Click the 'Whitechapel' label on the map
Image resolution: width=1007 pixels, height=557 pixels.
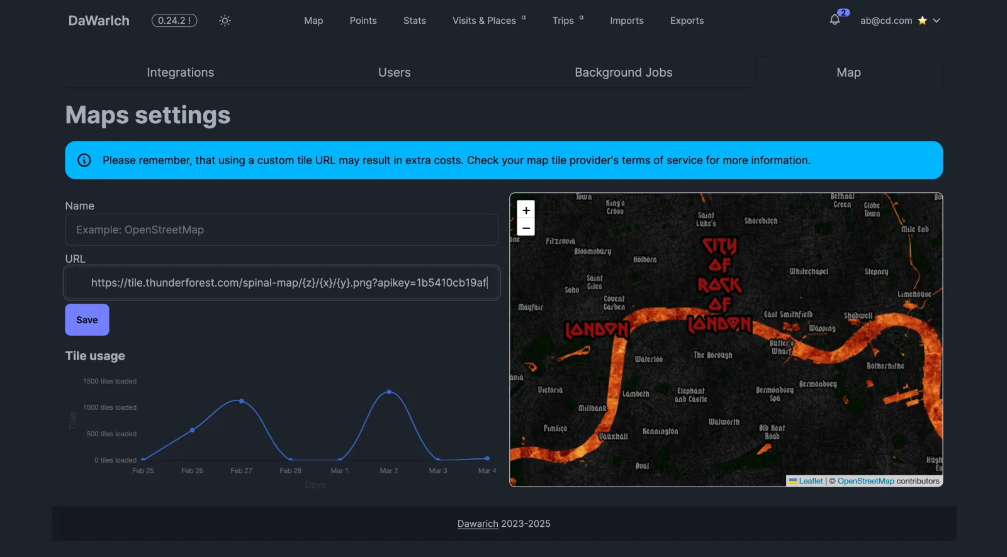[x=809, y=272]
